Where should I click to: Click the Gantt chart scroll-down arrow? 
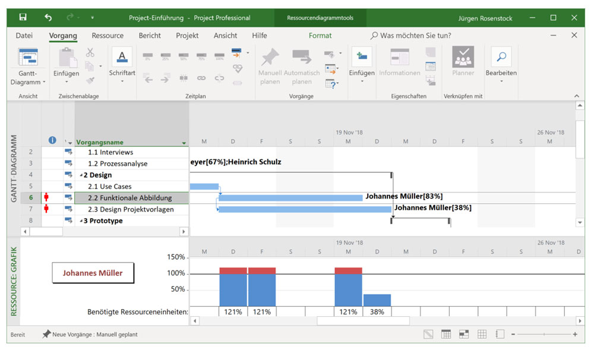pyautogui.click(x=580, y=222)
